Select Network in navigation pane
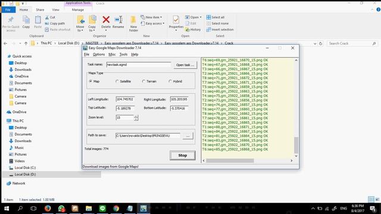The width and height of the screenshot is (381, 214). click(18, 183)
